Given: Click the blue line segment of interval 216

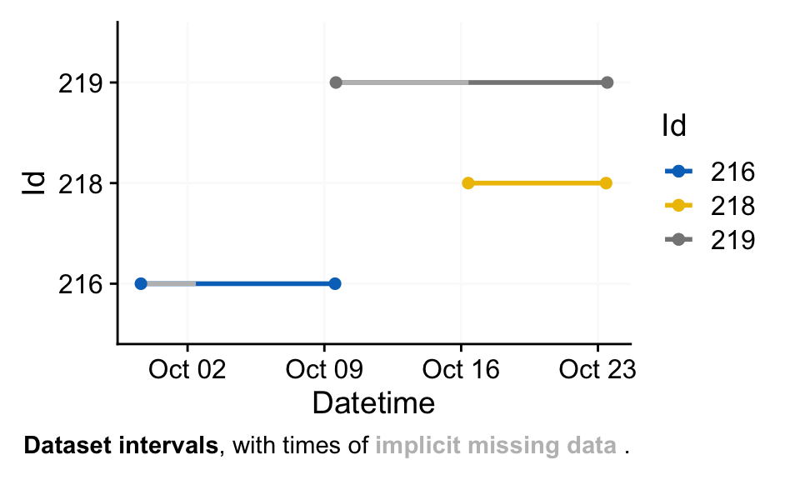Looking at the screenshot, I should coord(265,283).
